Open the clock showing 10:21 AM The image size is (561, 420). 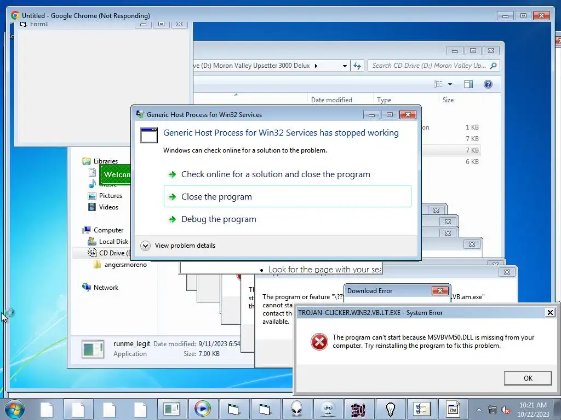533,409
